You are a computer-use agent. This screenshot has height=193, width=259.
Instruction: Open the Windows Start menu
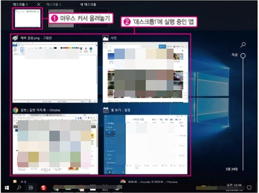(x=7, y=188)
